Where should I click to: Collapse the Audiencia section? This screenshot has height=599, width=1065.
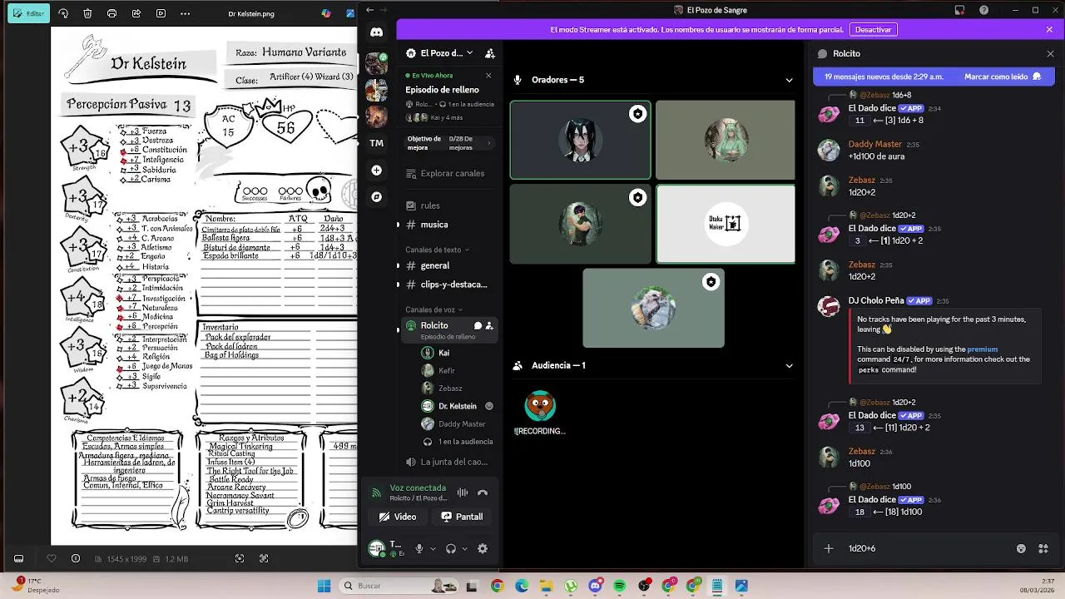tap(789, 365)
